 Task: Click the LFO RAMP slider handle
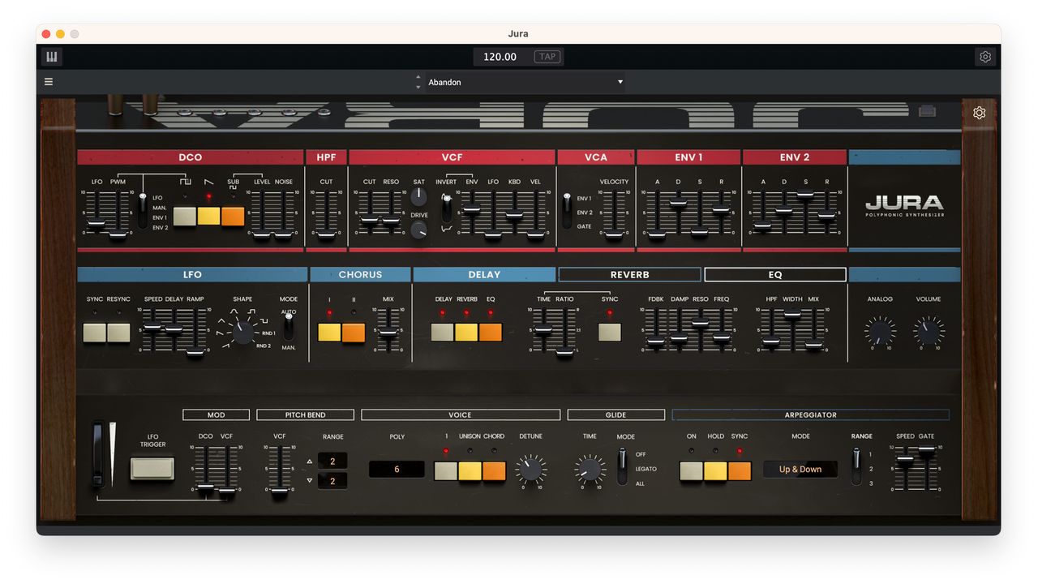pos(195,351)
